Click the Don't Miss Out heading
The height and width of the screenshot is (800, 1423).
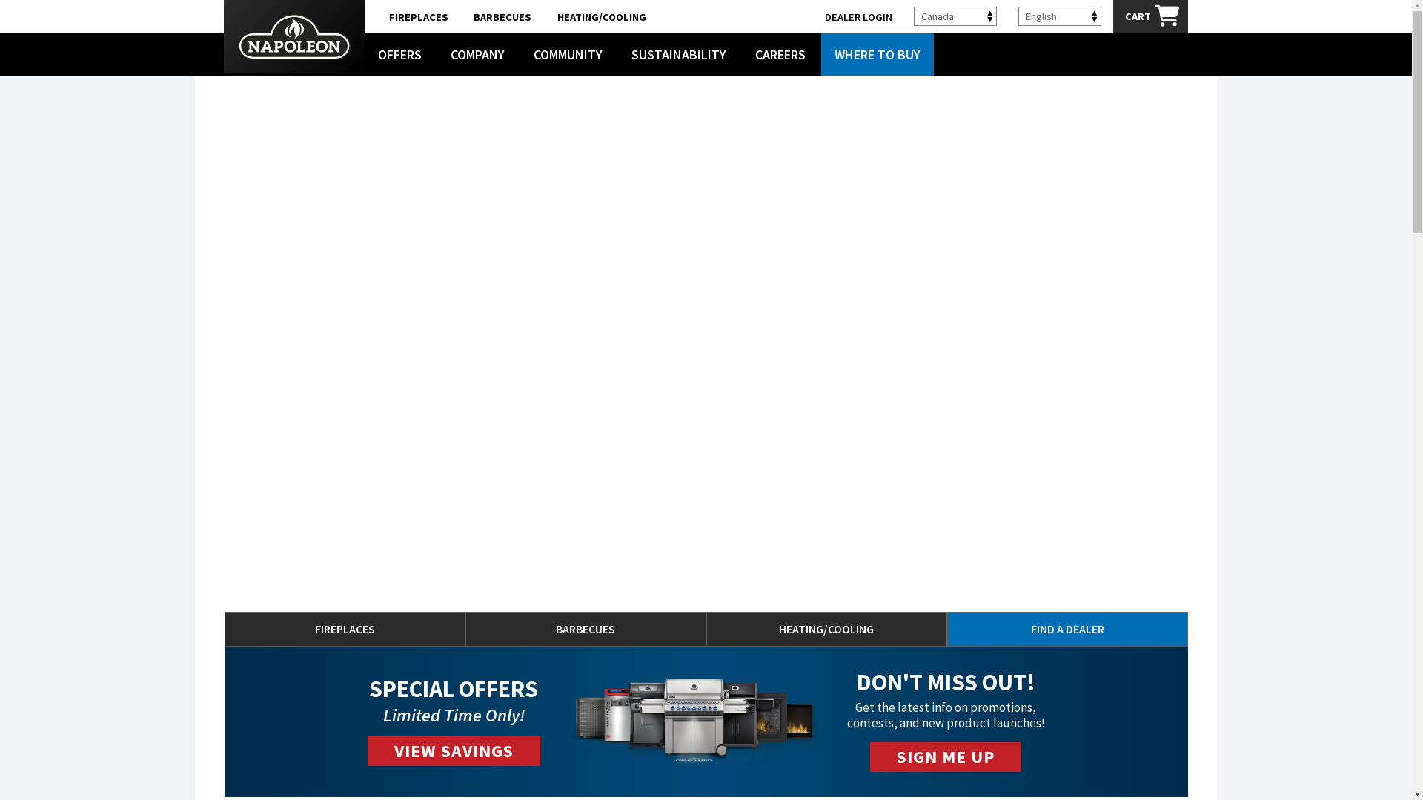click(x=945, y=682)
